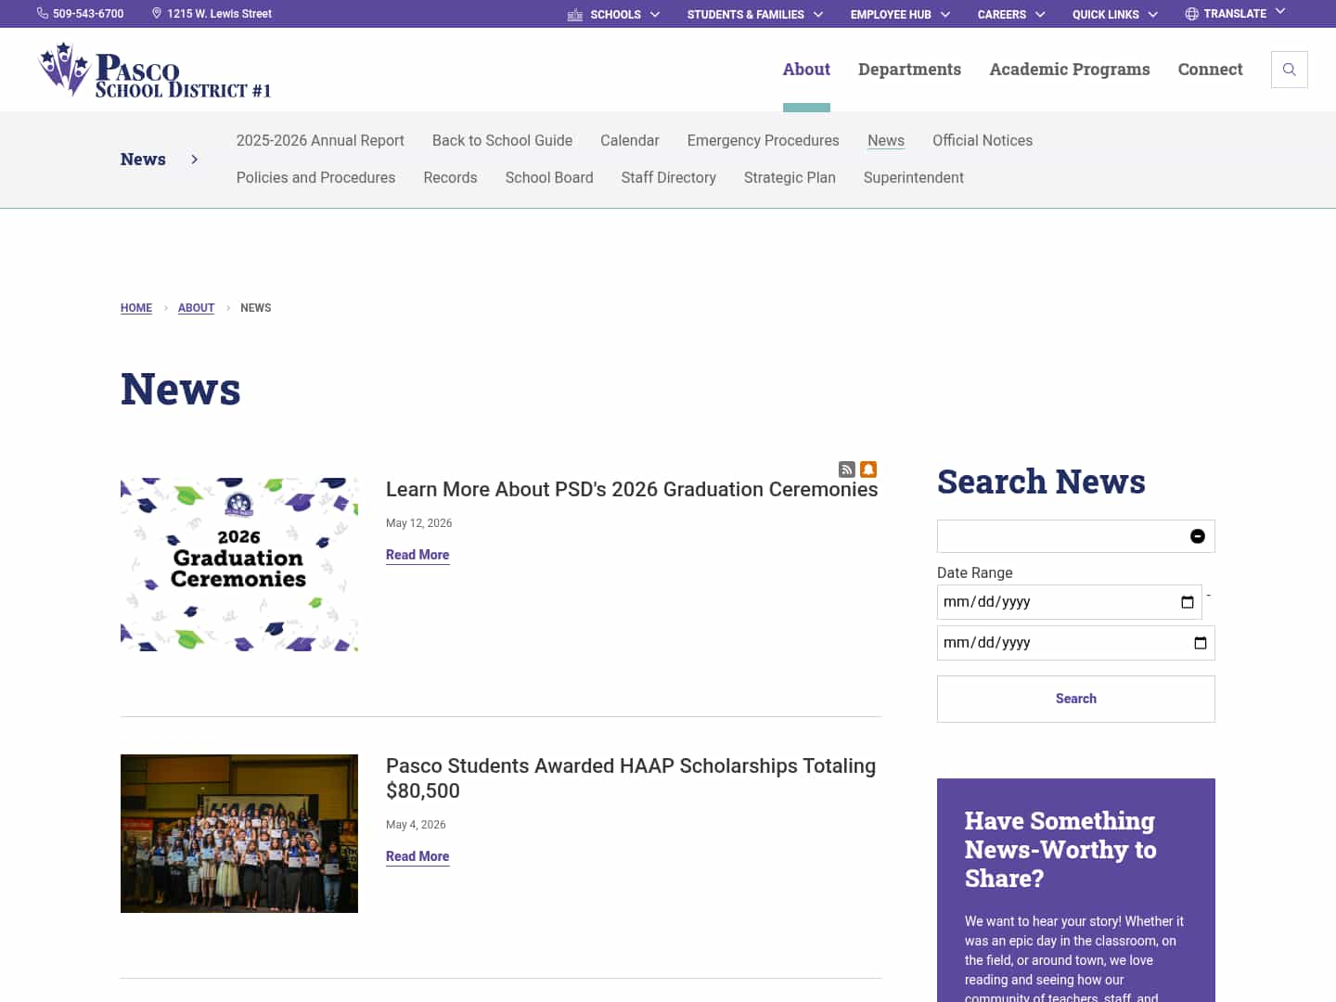
Task: Open the Connect main menu
Action: pyautogui.click(x=1210, y=70)
